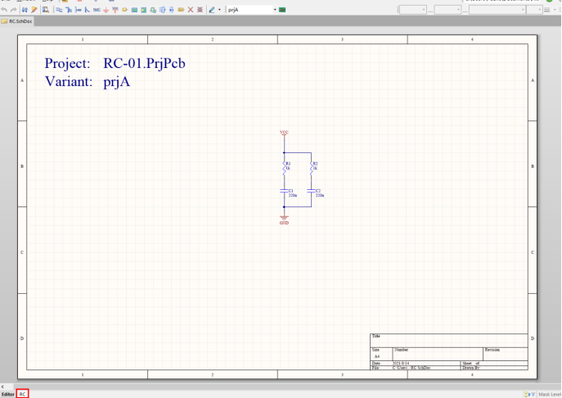Click the Variant: prjA text on sheet
This screenshot has width=562, height=398.
click(x=87, y=81)
